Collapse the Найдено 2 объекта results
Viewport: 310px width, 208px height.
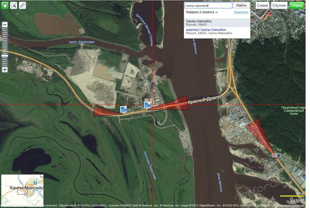pyautogui.click(x=202, y=12)
